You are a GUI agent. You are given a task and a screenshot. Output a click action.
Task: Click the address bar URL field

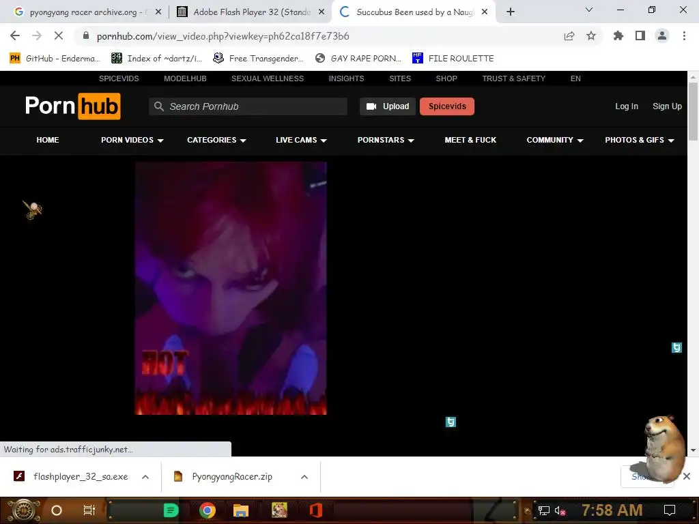pyautogui.click(x=312, y=36)
